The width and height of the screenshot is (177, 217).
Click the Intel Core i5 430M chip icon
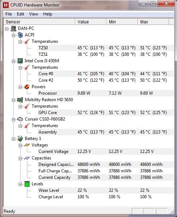20,61
